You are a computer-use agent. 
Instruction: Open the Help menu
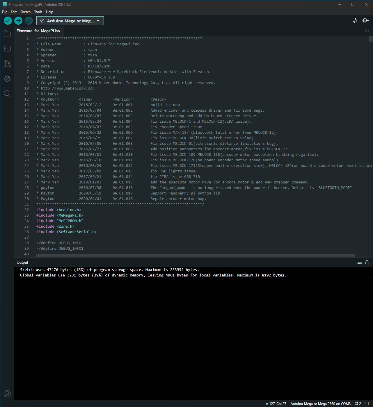tap(49, 12)
